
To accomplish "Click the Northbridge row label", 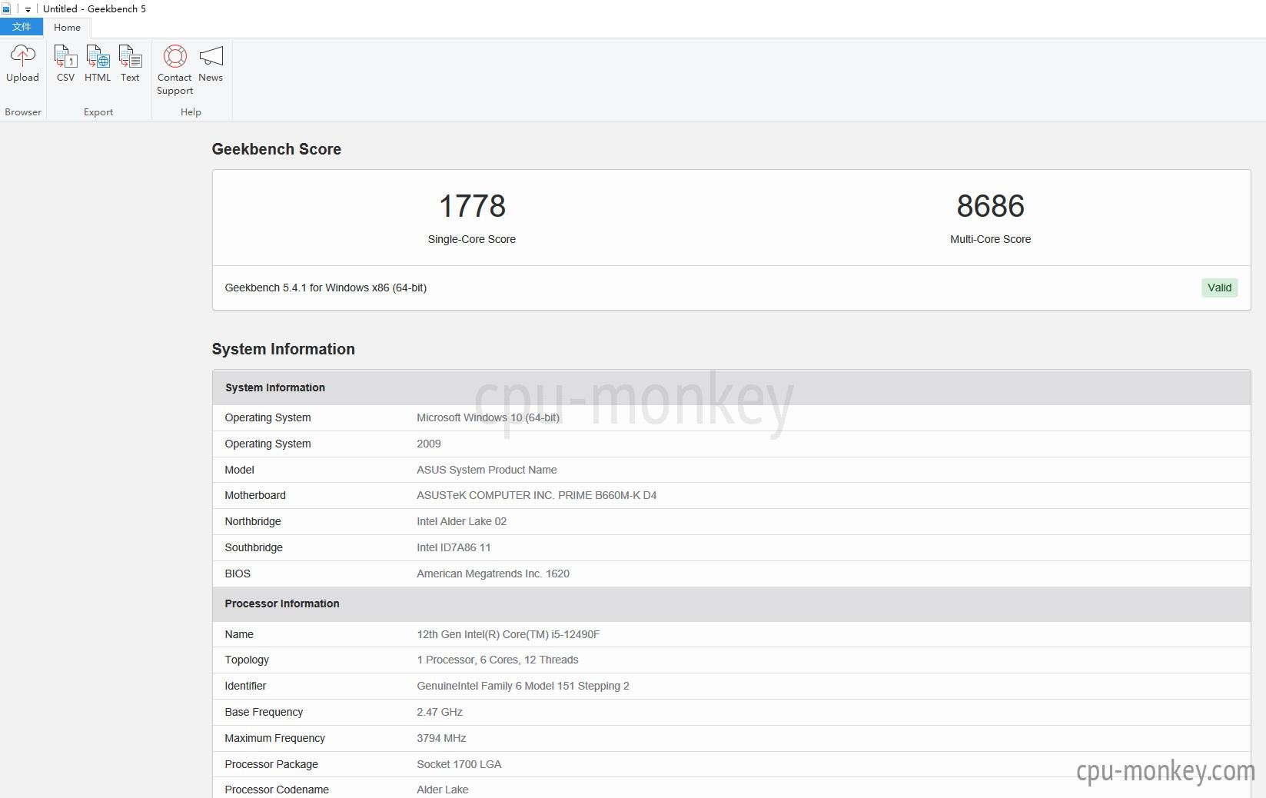I will tap(253, 521).
